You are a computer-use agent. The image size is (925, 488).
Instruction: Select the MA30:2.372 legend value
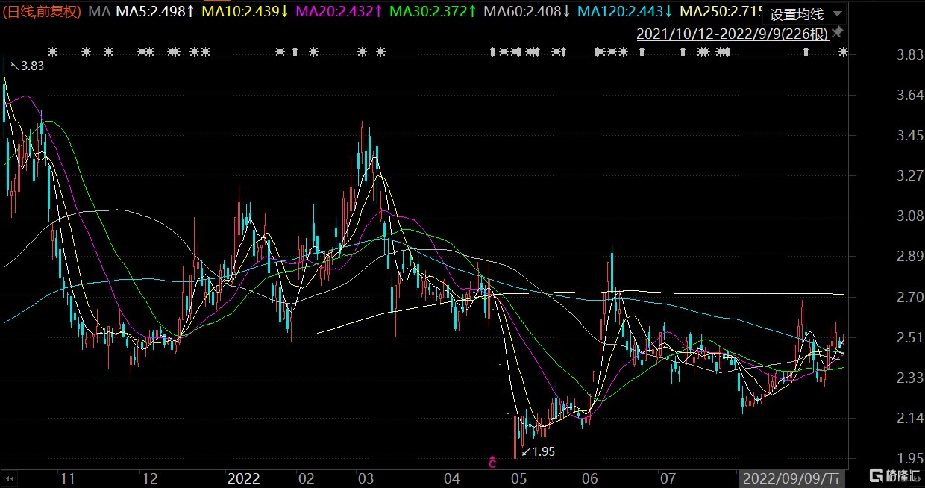pyautogui.click(x=433, y=12)
